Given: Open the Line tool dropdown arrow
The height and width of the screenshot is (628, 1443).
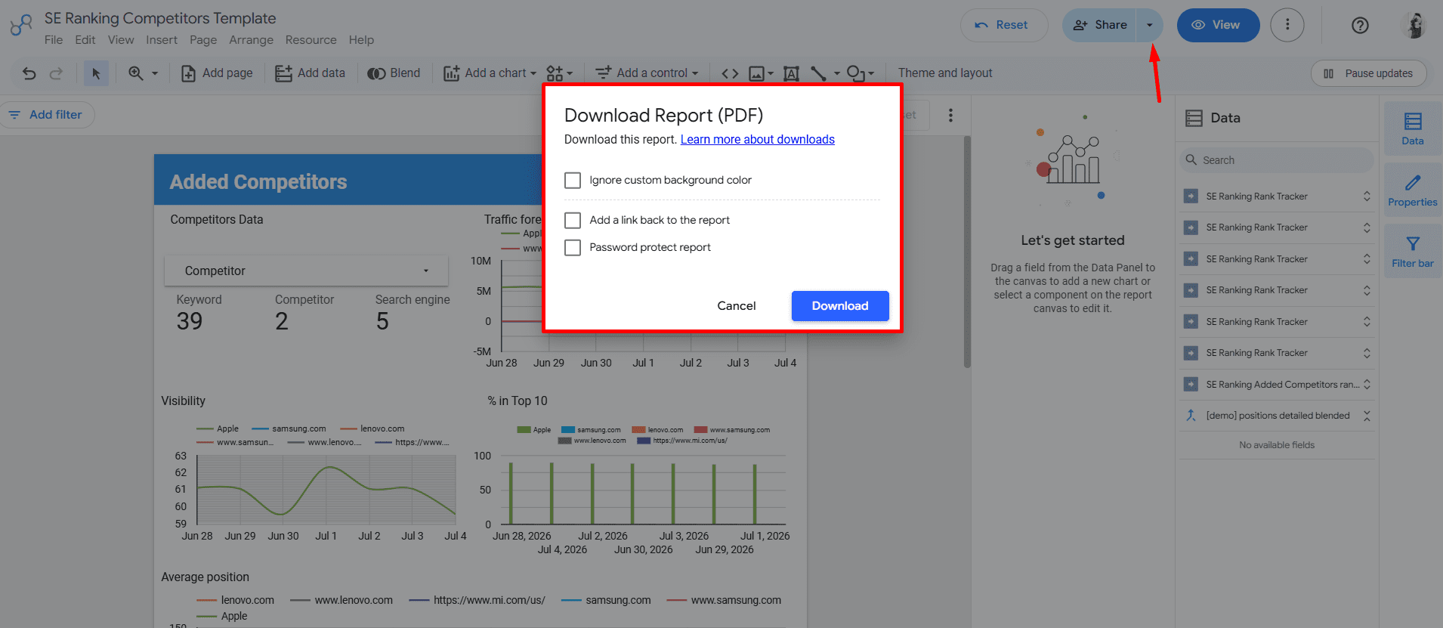Looking at the screenshot, I should [836, 73].
